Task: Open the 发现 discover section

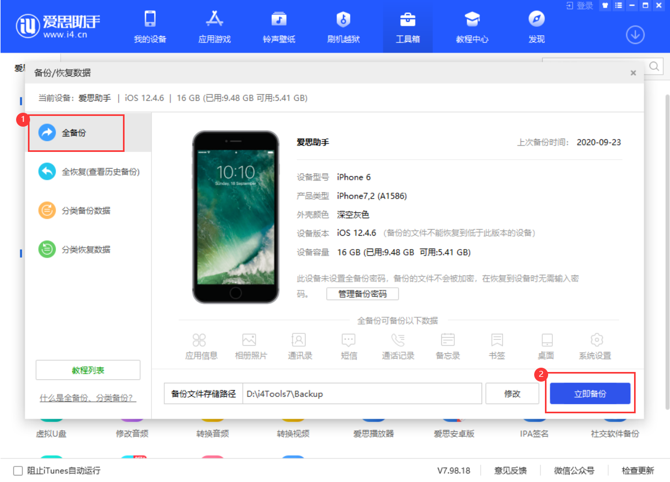Action: pyautogui.click(x=536, y=27)
